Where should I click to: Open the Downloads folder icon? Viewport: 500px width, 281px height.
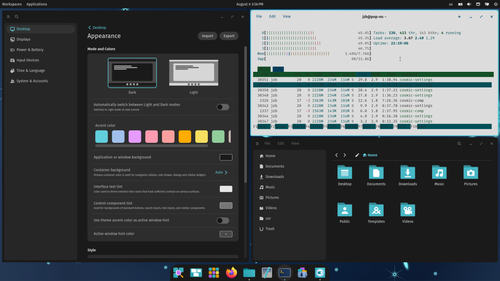click(x=407, y=173)
